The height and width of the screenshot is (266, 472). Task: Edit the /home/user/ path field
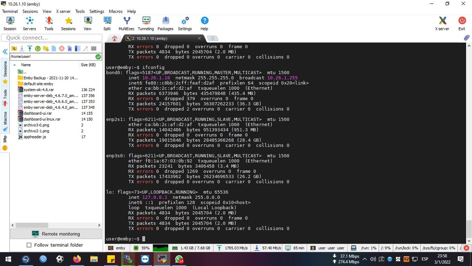52,57
